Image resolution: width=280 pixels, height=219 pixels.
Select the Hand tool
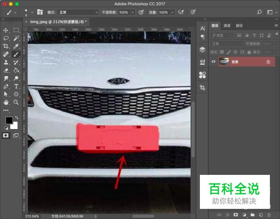point(6,102)
